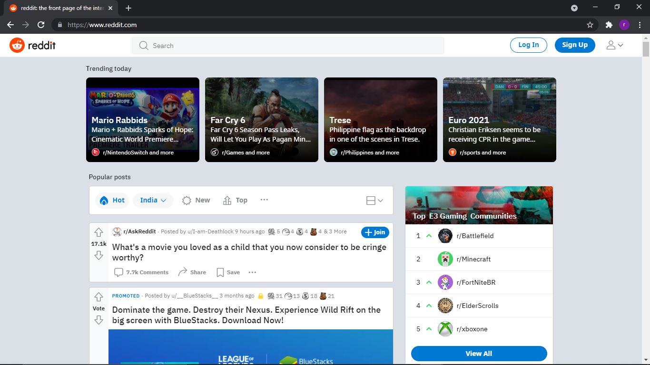
Task: Close the reddit browser tab
Action: point(110,8)
